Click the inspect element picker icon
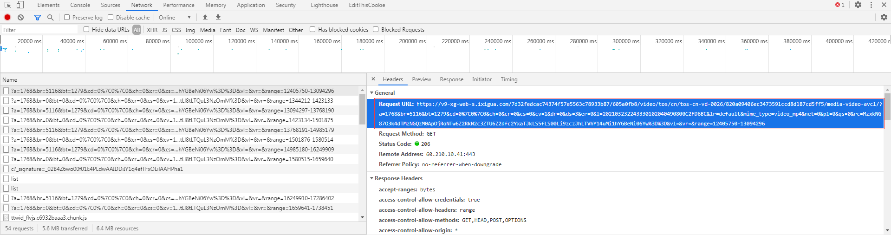This screenshot has height=235, width=891. click(x=7, y=5)
